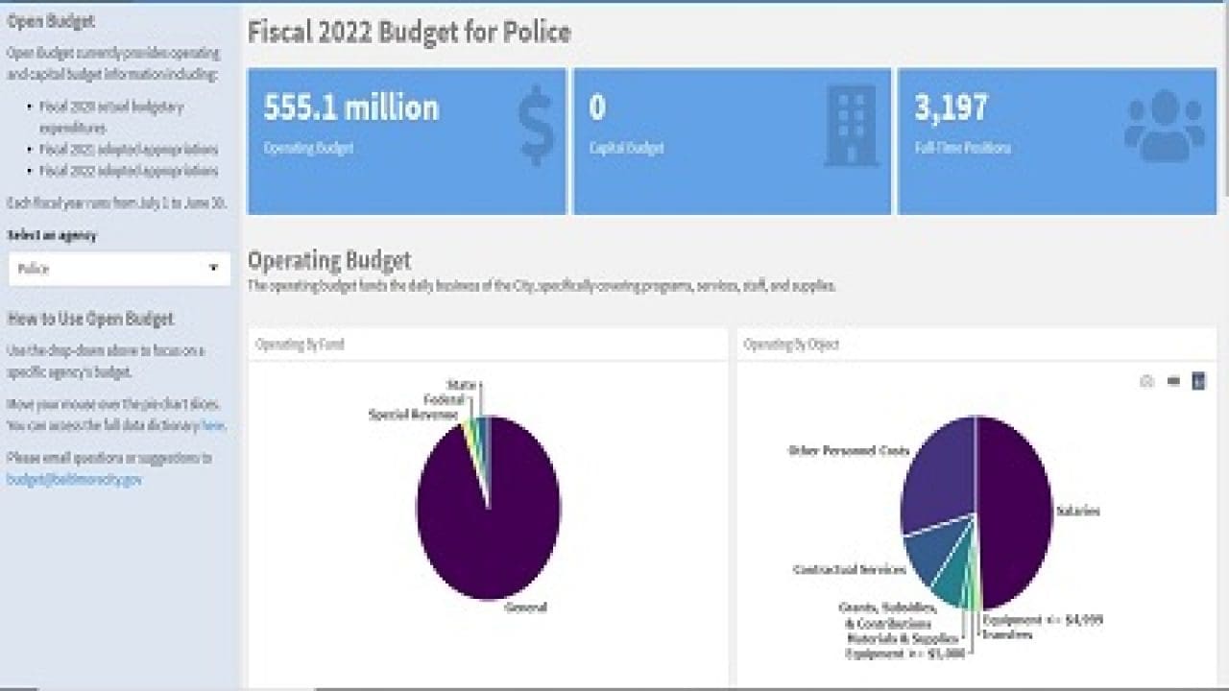Click the building icon on Capital Budget card
Viewport: 1229px width, 691px height.
click(851, 126)
